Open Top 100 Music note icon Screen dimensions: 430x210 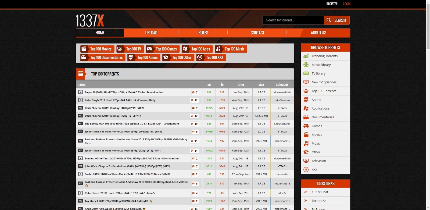218,49
